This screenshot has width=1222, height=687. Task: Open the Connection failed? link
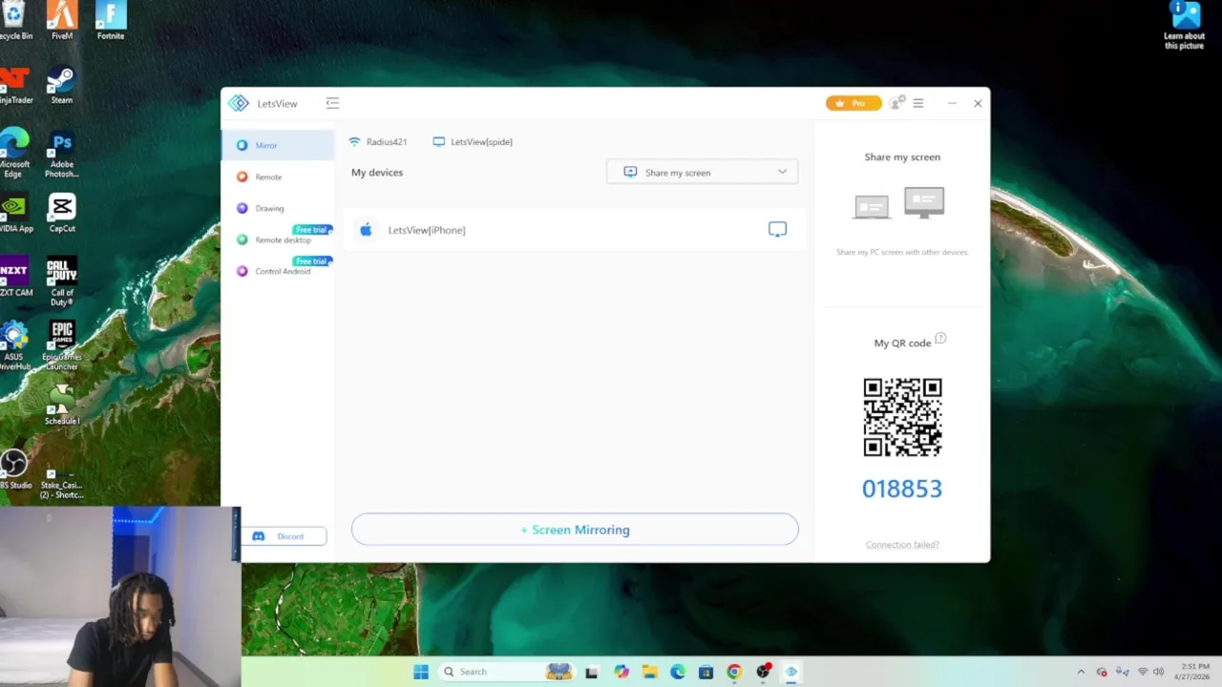point(902,545)
